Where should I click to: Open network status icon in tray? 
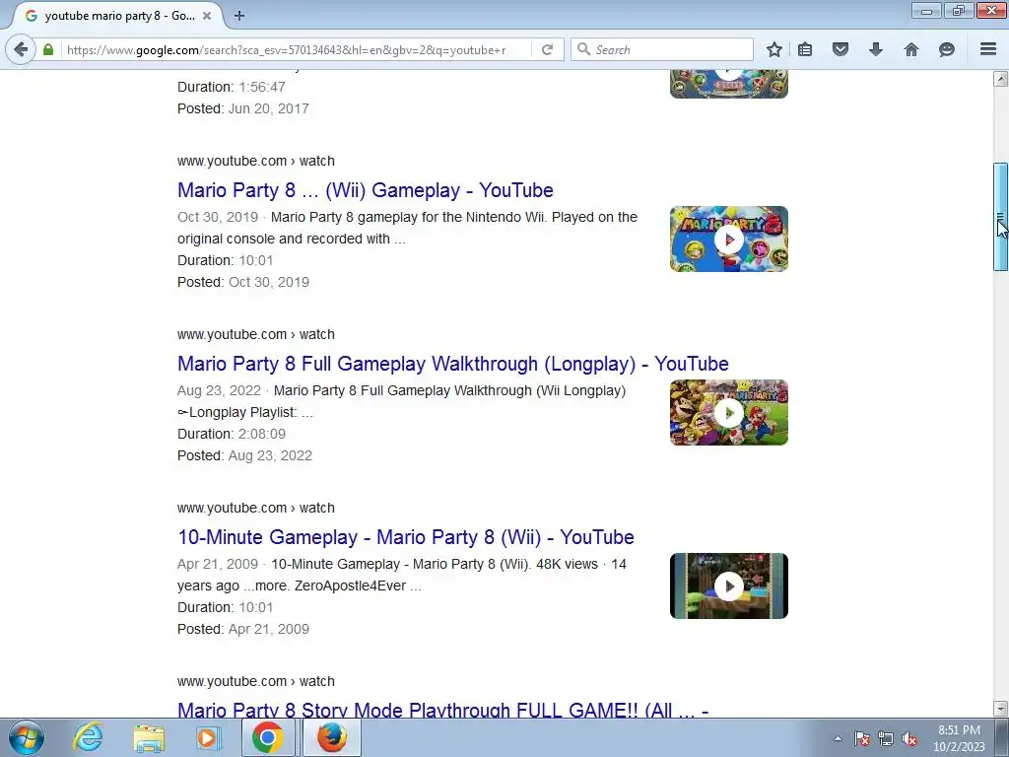[886, 738]
